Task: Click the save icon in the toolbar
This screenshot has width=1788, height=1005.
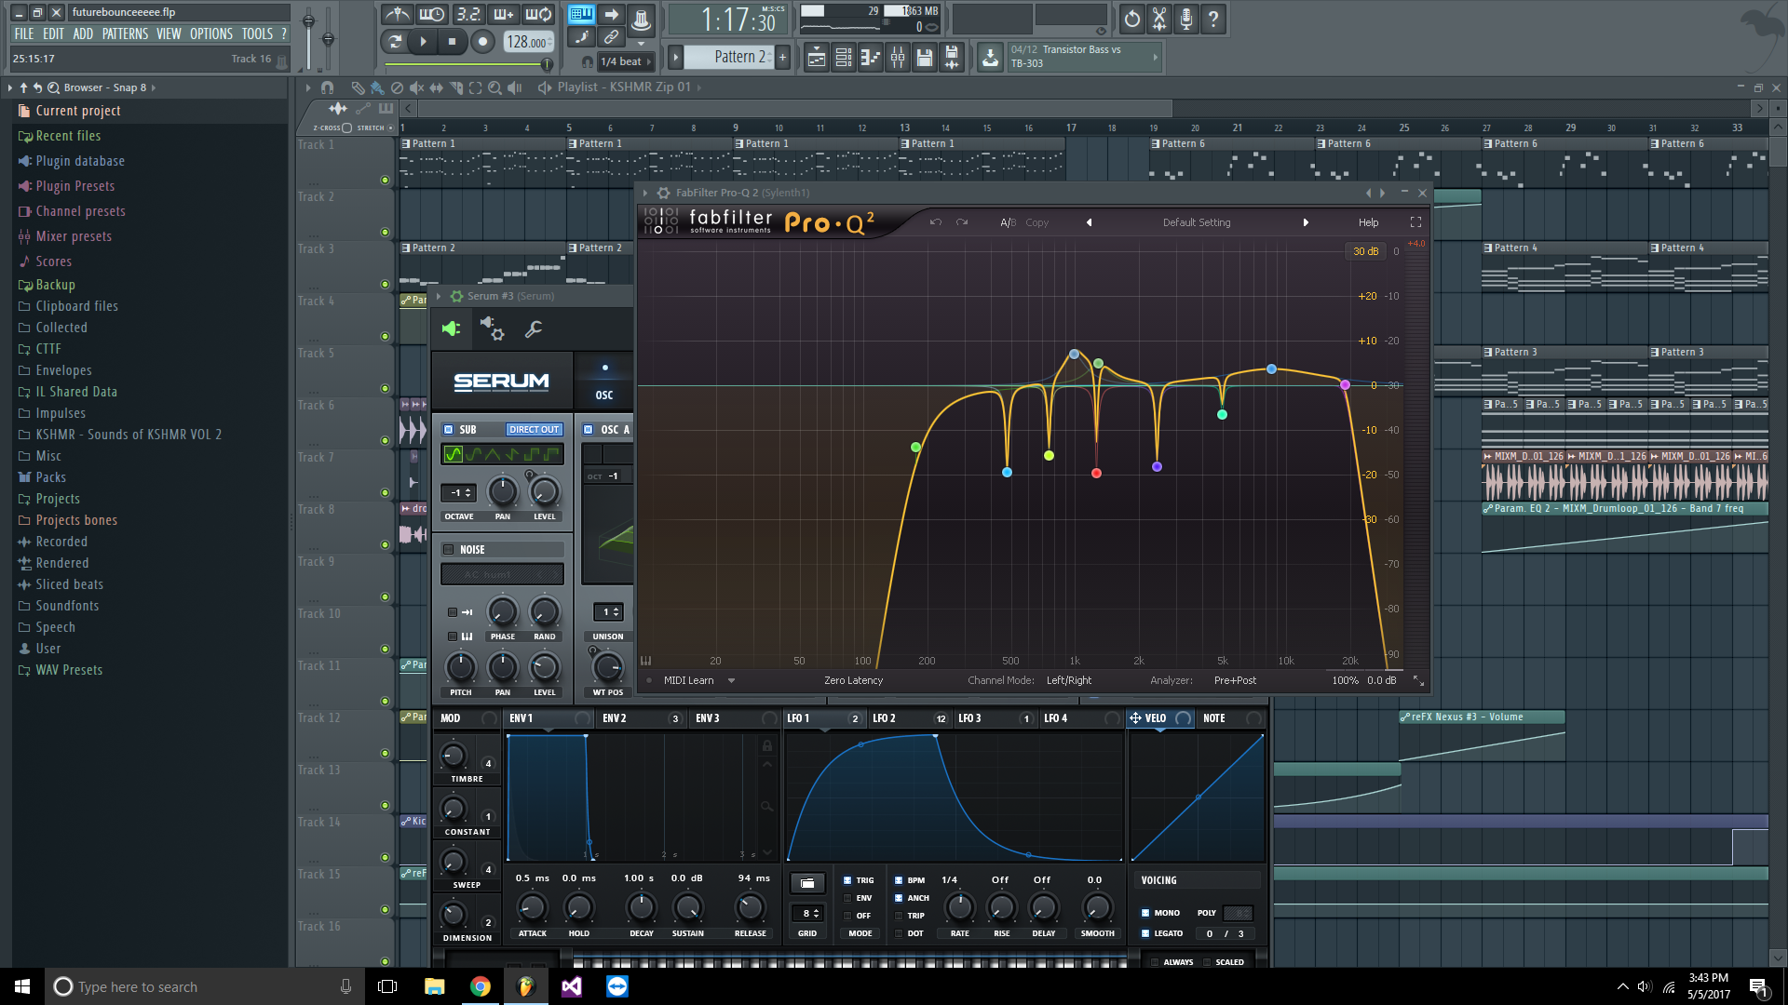Action: (925, 57)
